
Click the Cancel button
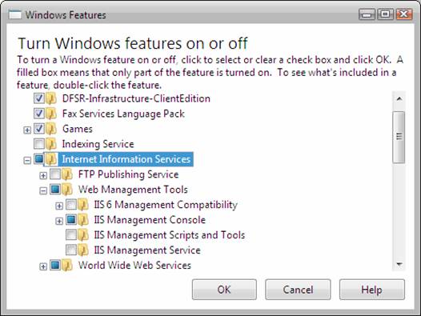click(298, 290)
